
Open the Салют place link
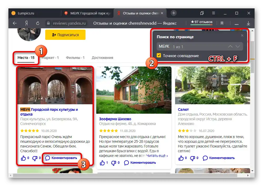[x=183, y=110]
